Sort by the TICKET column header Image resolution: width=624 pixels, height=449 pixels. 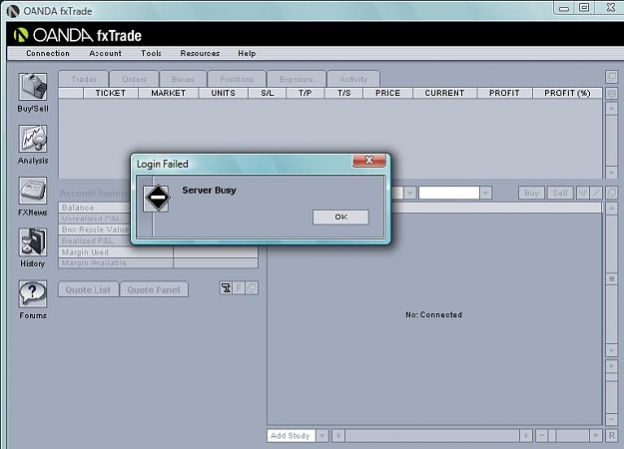coord(110,93)
